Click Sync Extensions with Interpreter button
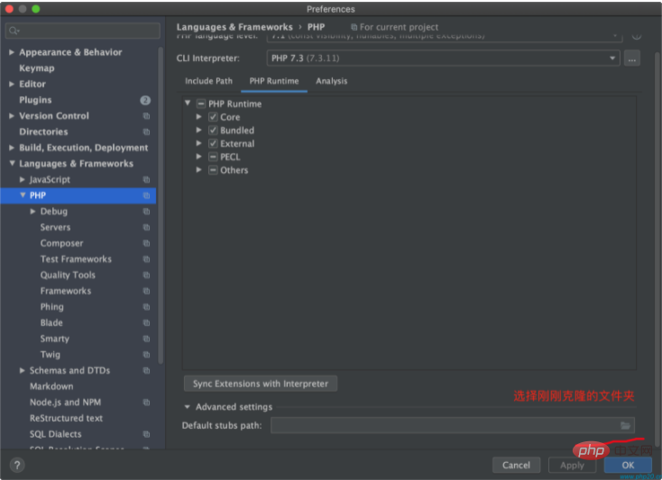 tap(261, 384)
